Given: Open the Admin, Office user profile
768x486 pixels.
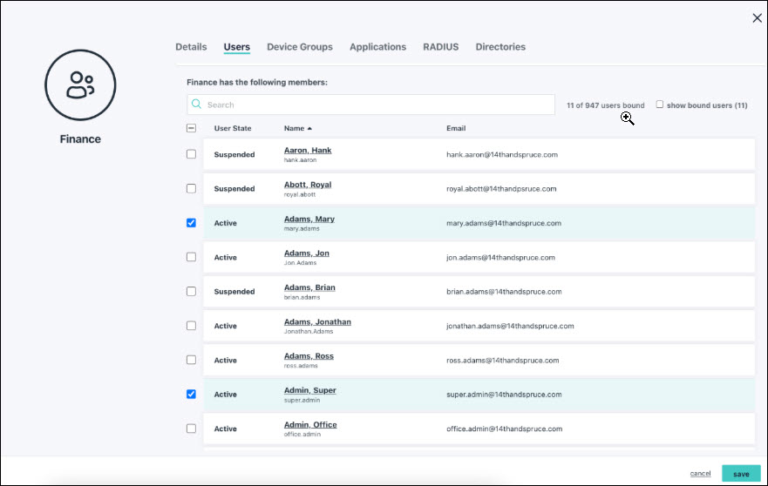Looking at the screenshot, I should 310,425.
